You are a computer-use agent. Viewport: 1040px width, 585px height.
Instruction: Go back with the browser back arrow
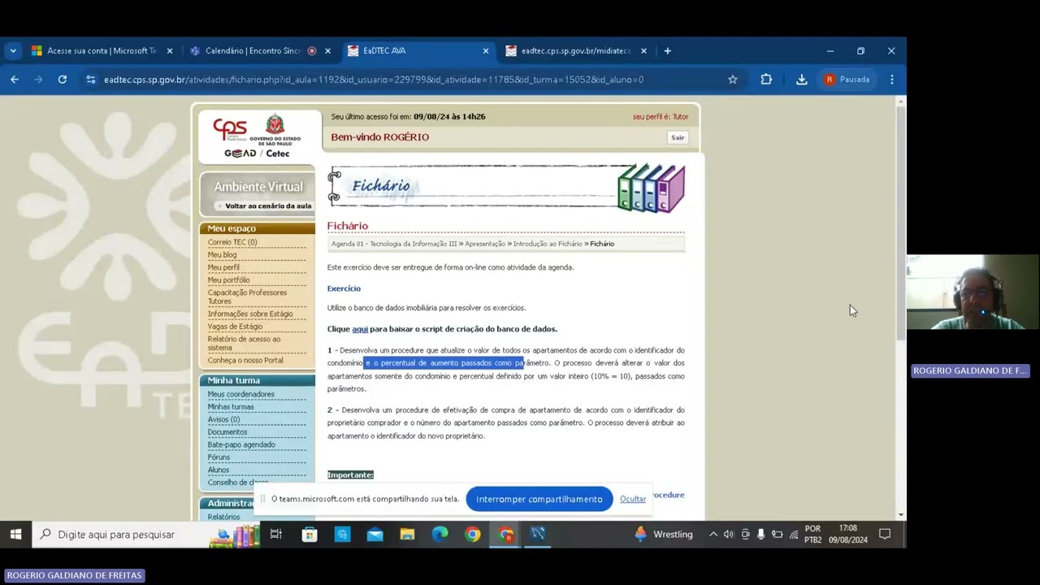click(15, 80)
